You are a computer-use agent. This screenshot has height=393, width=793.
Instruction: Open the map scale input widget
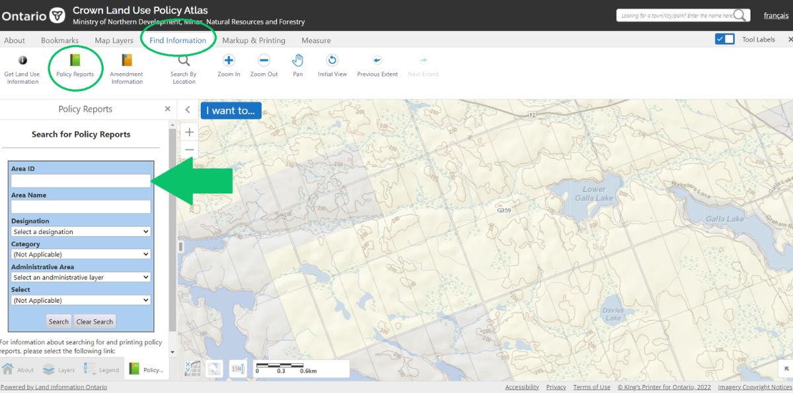pyautogui.click(x=237, y=369)
